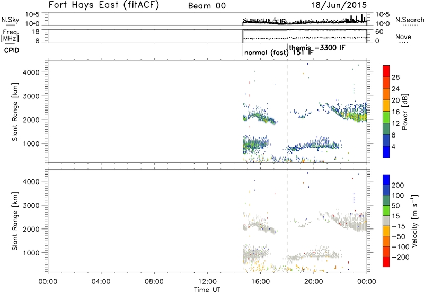Click the '4000' tick in Velocity panel
The image size is (424, 293).
pyautogui.click(x=31, y=181)
